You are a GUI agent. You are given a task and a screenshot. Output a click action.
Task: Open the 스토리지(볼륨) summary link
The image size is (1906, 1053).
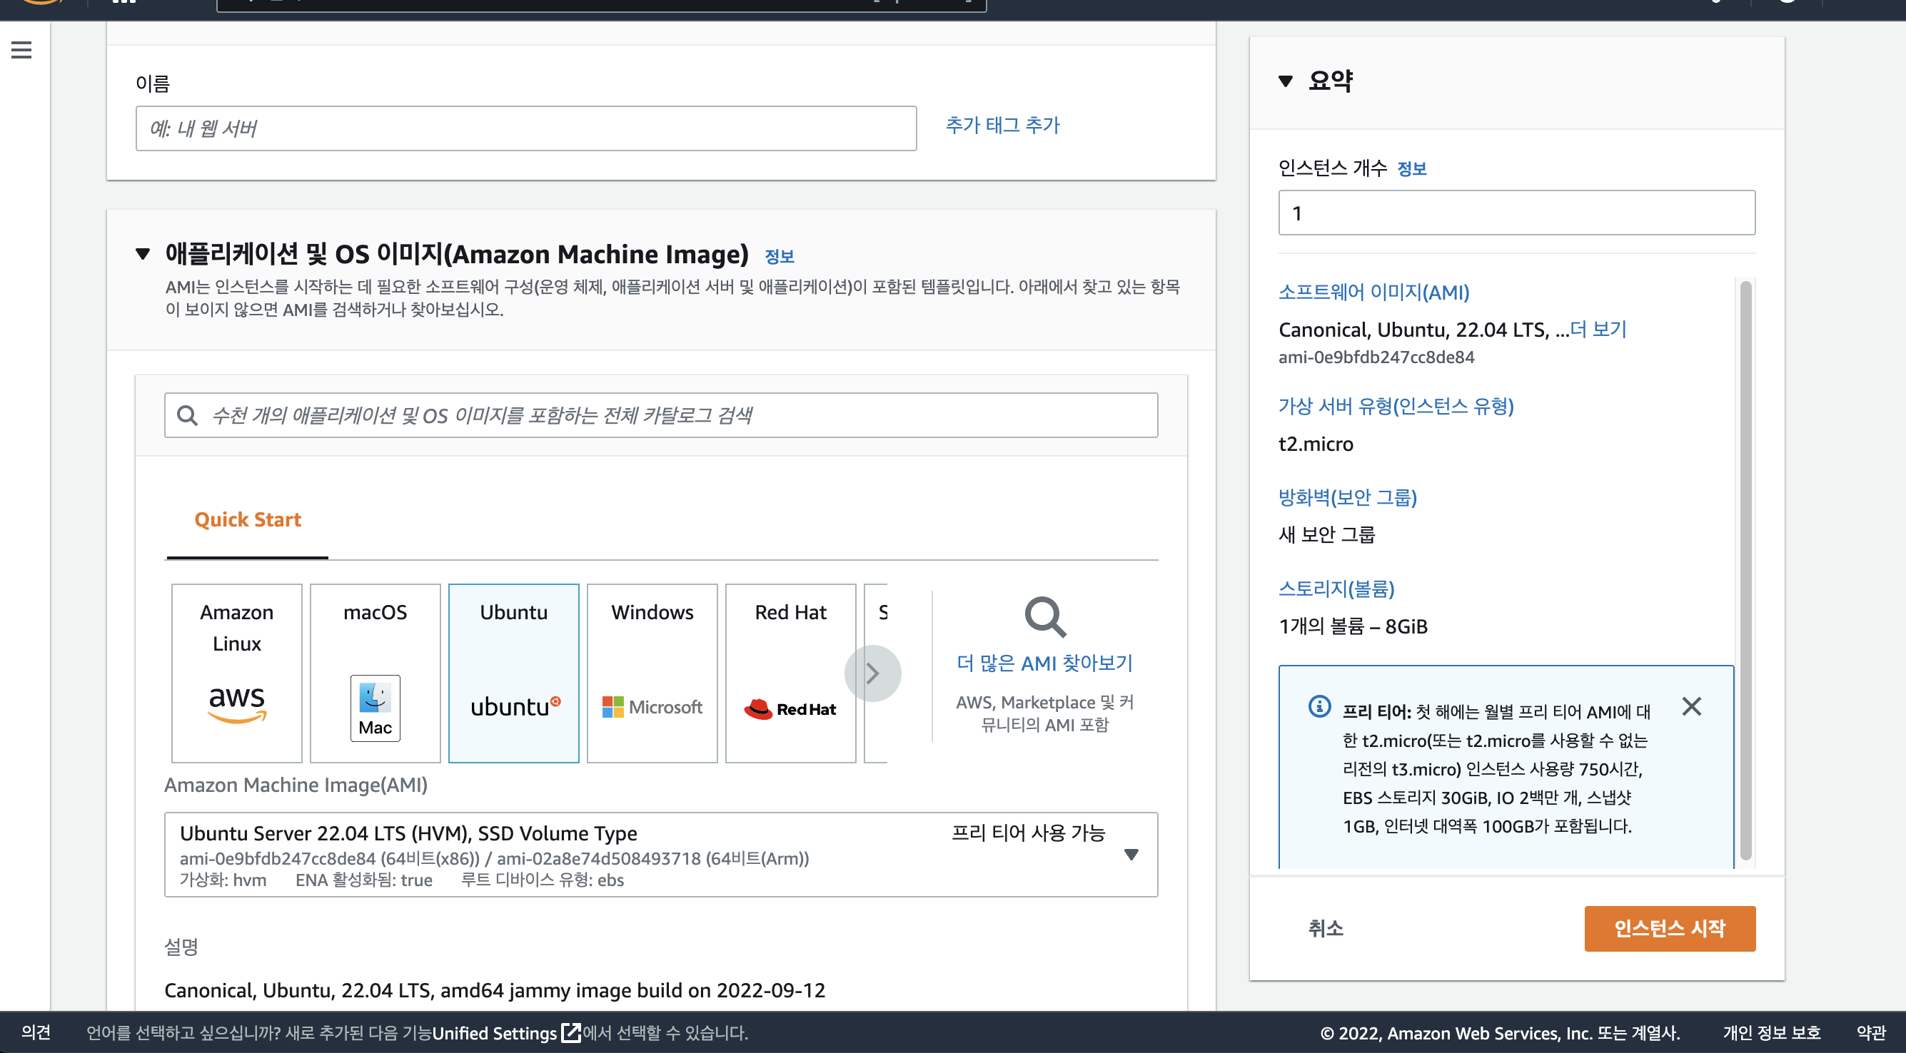pyautogui.click(x=1336, y=589)
